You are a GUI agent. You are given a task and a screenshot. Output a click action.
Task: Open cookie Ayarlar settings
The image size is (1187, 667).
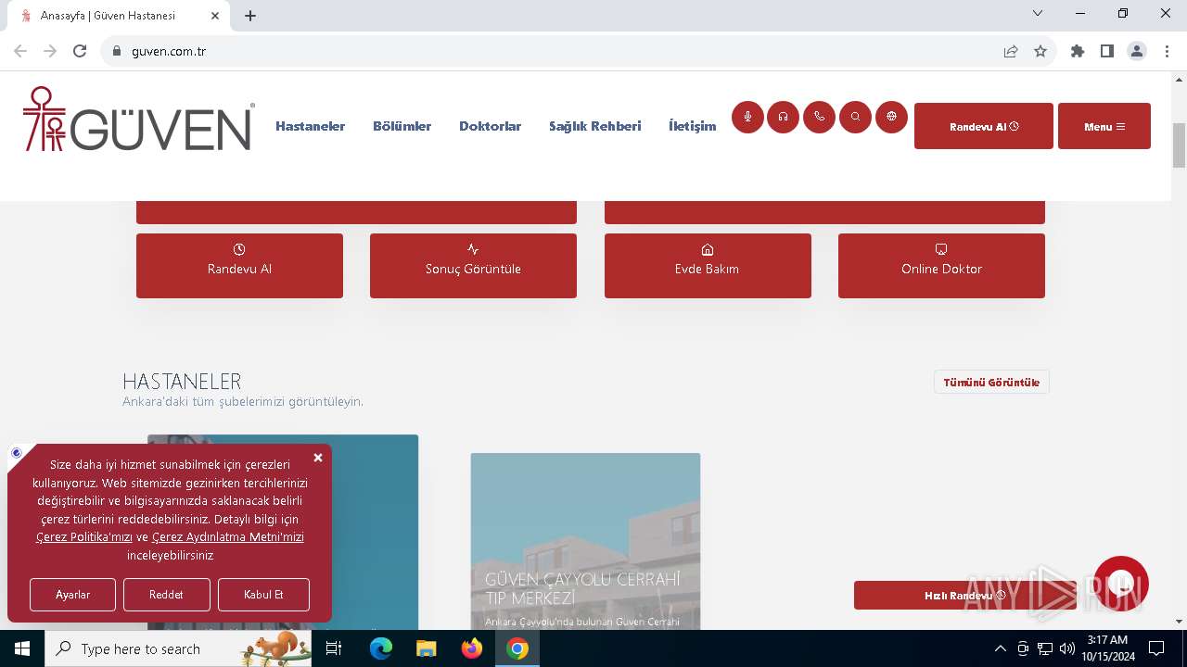pyautogui.click(x=72, y=595)
